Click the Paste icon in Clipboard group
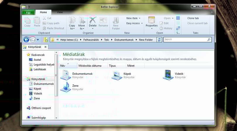Screen dimensions: 237x131 pos(37,20)
